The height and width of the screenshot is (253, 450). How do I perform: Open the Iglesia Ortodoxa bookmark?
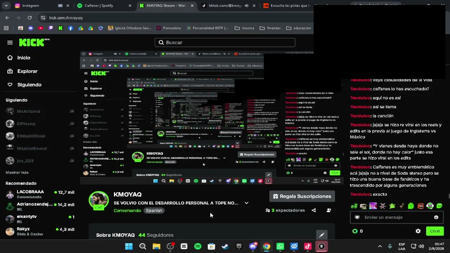pyautogui.click(x=130, y=28)
